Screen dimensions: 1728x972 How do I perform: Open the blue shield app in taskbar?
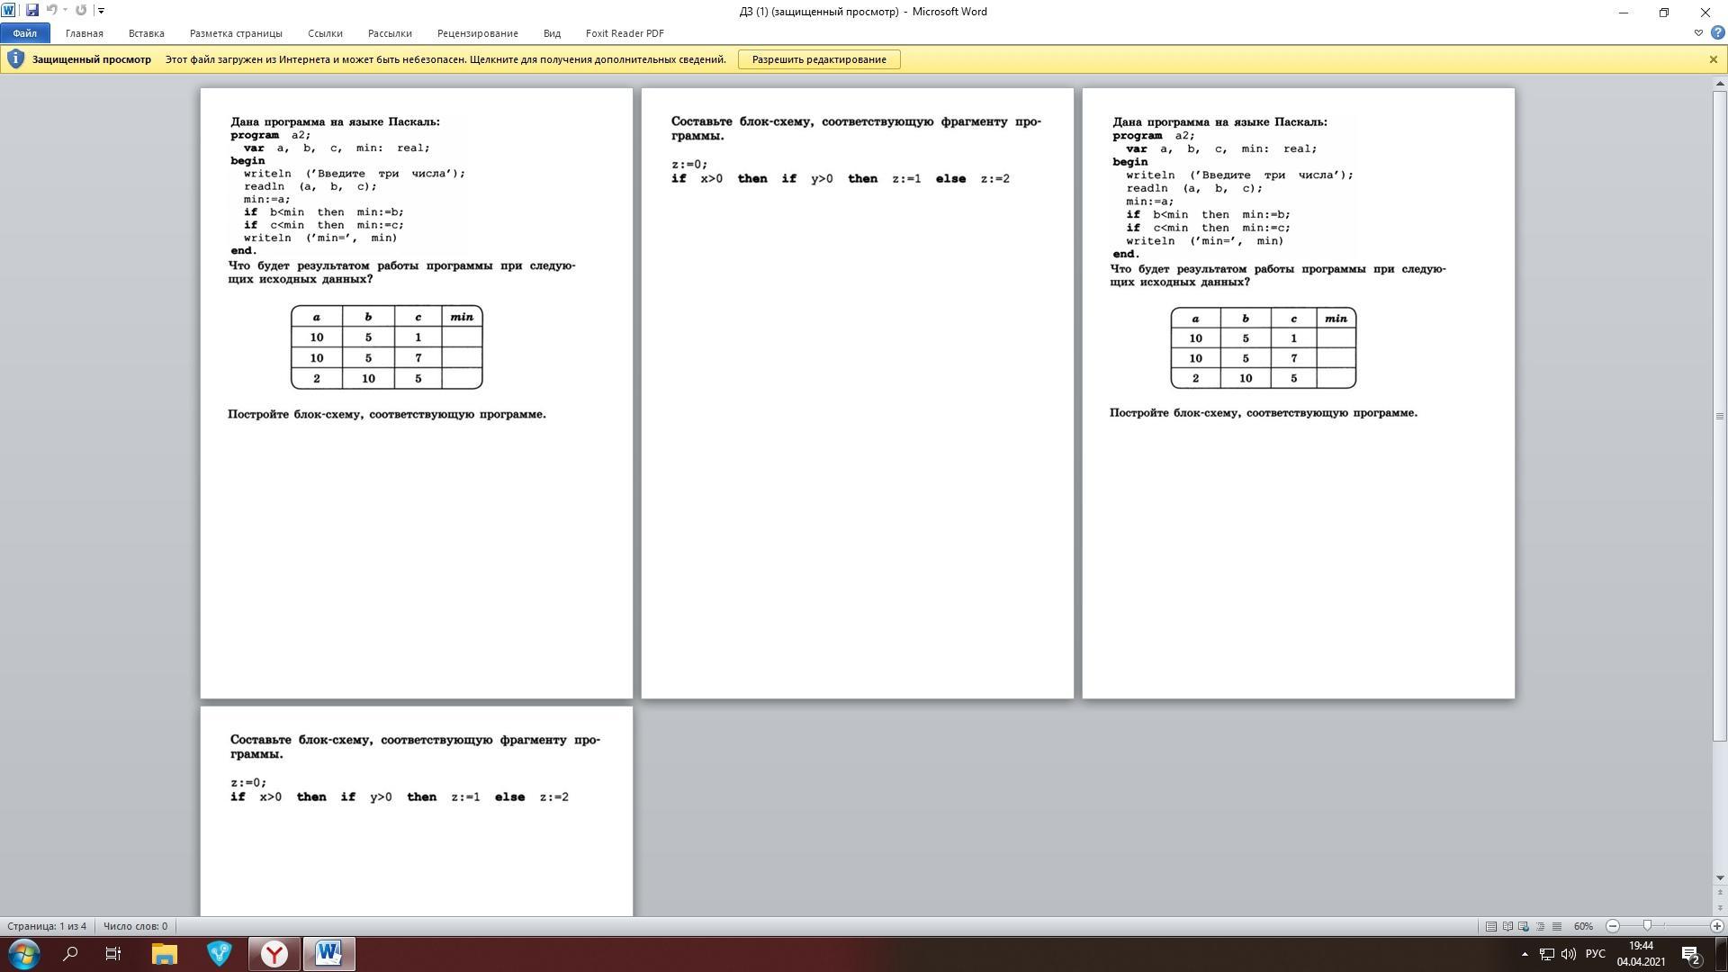[219, 954]
